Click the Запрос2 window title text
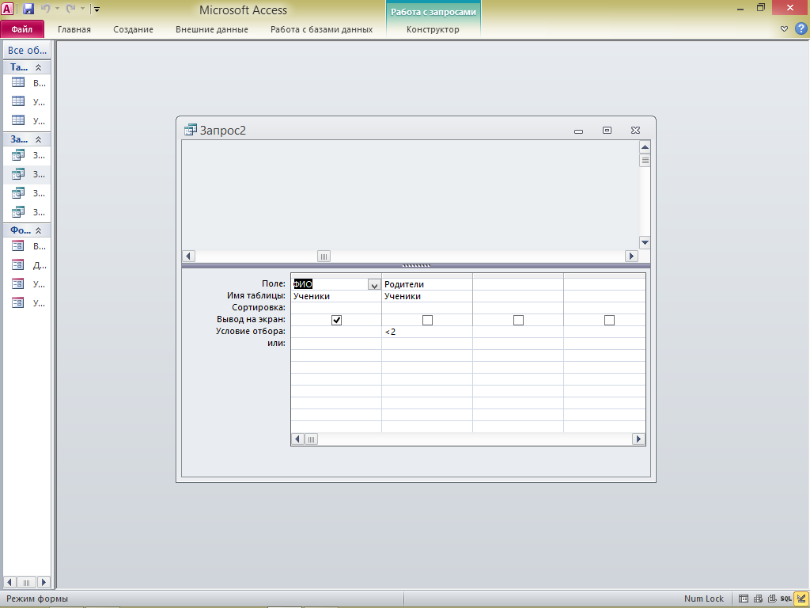Image resolution: width=810 pixels, height=608 pixels. pos(222,131)
